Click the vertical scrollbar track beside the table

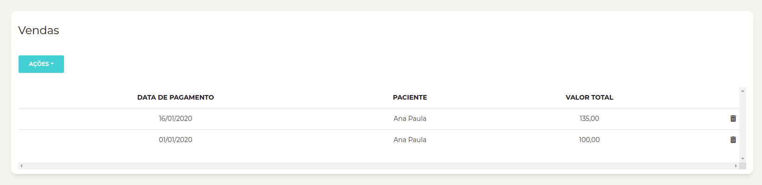(743, 125)
